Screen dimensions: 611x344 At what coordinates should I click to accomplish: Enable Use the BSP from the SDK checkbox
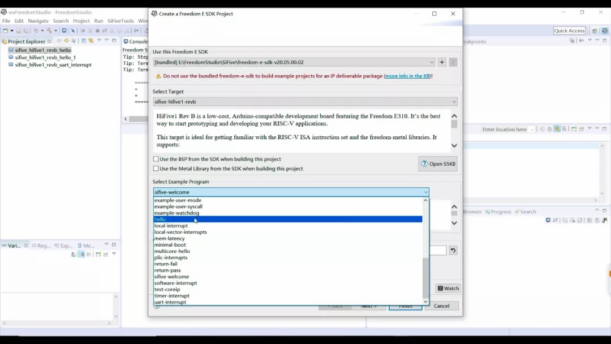[x=156, y=159]
